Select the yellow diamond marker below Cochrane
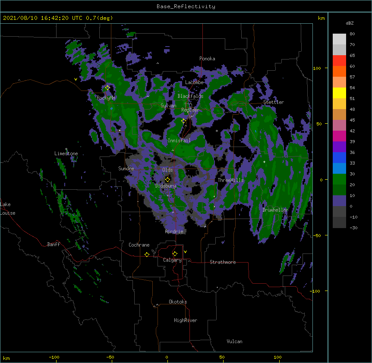Image resolution: width=372 pixels, height=363 pixels. point(147,254)
